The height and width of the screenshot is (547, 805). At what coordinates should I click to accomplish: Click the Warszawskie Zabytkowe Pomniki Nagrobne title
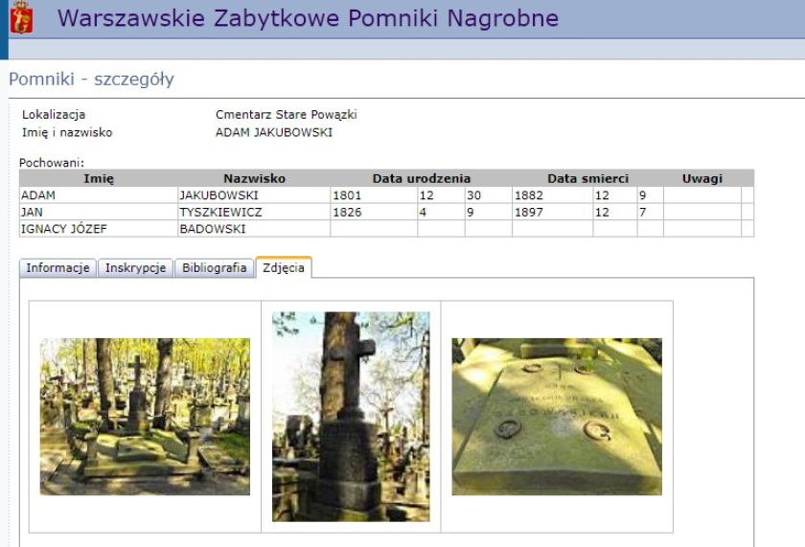(308, 18)
